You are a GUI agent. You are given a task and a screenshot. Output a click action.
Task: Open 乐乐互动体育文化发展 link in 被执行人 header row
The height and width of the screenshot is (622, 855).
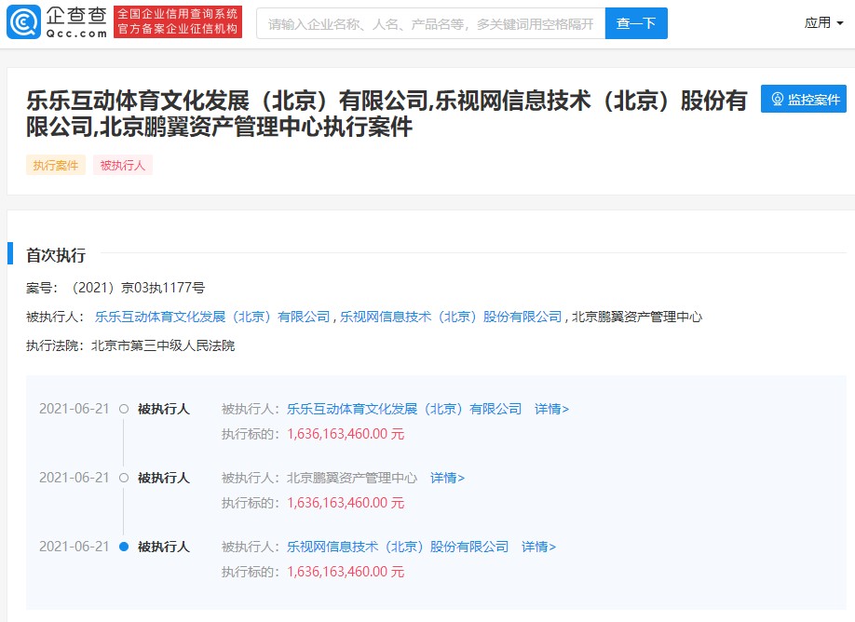(212, 317)
